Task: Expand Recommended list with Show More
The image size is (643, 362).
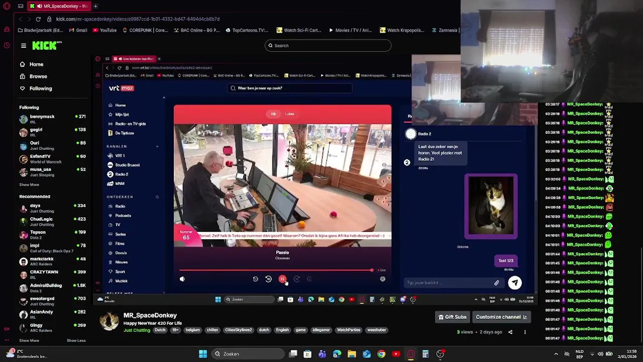Action: [x=29, y=340]
